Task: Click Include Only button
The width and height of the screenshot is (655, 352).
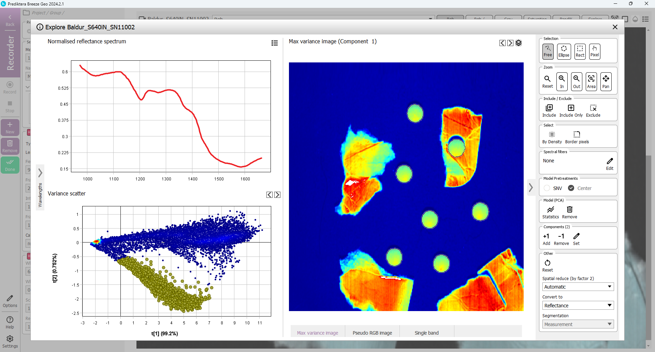Action: pyautogui.click(x=571, y=111)
